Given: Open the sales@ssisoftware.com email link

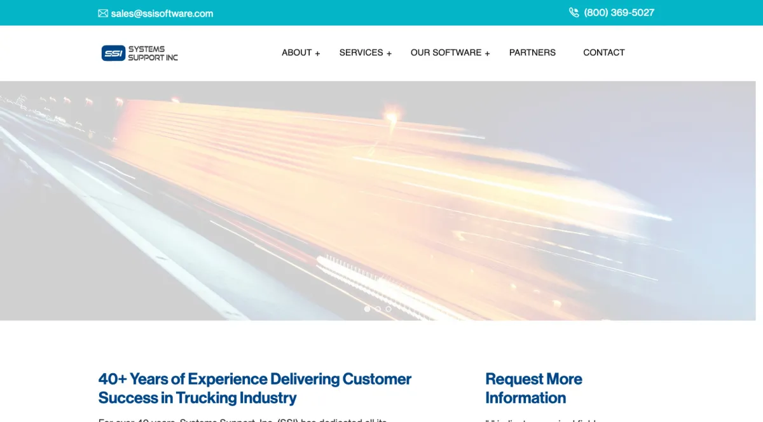Looking at the screenshot, I should coord(162,13).
